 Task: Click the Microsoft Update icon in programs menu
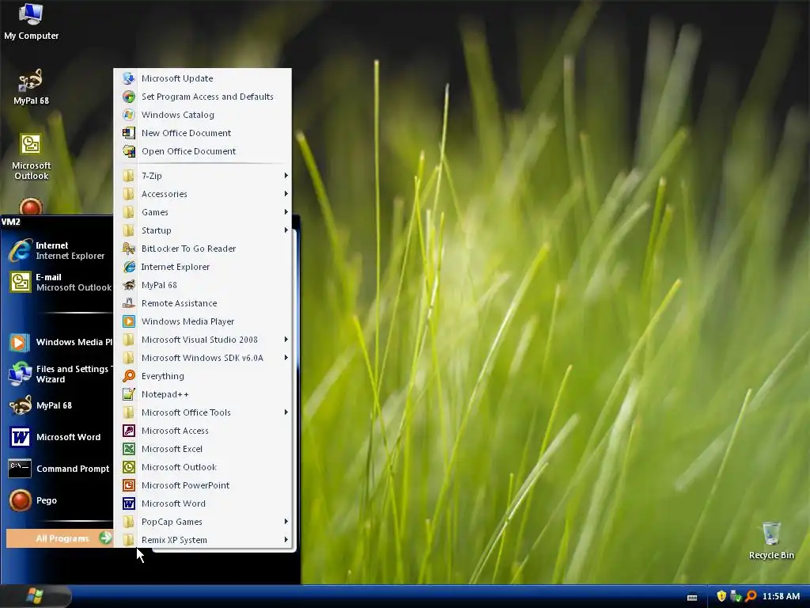[129, 78]
